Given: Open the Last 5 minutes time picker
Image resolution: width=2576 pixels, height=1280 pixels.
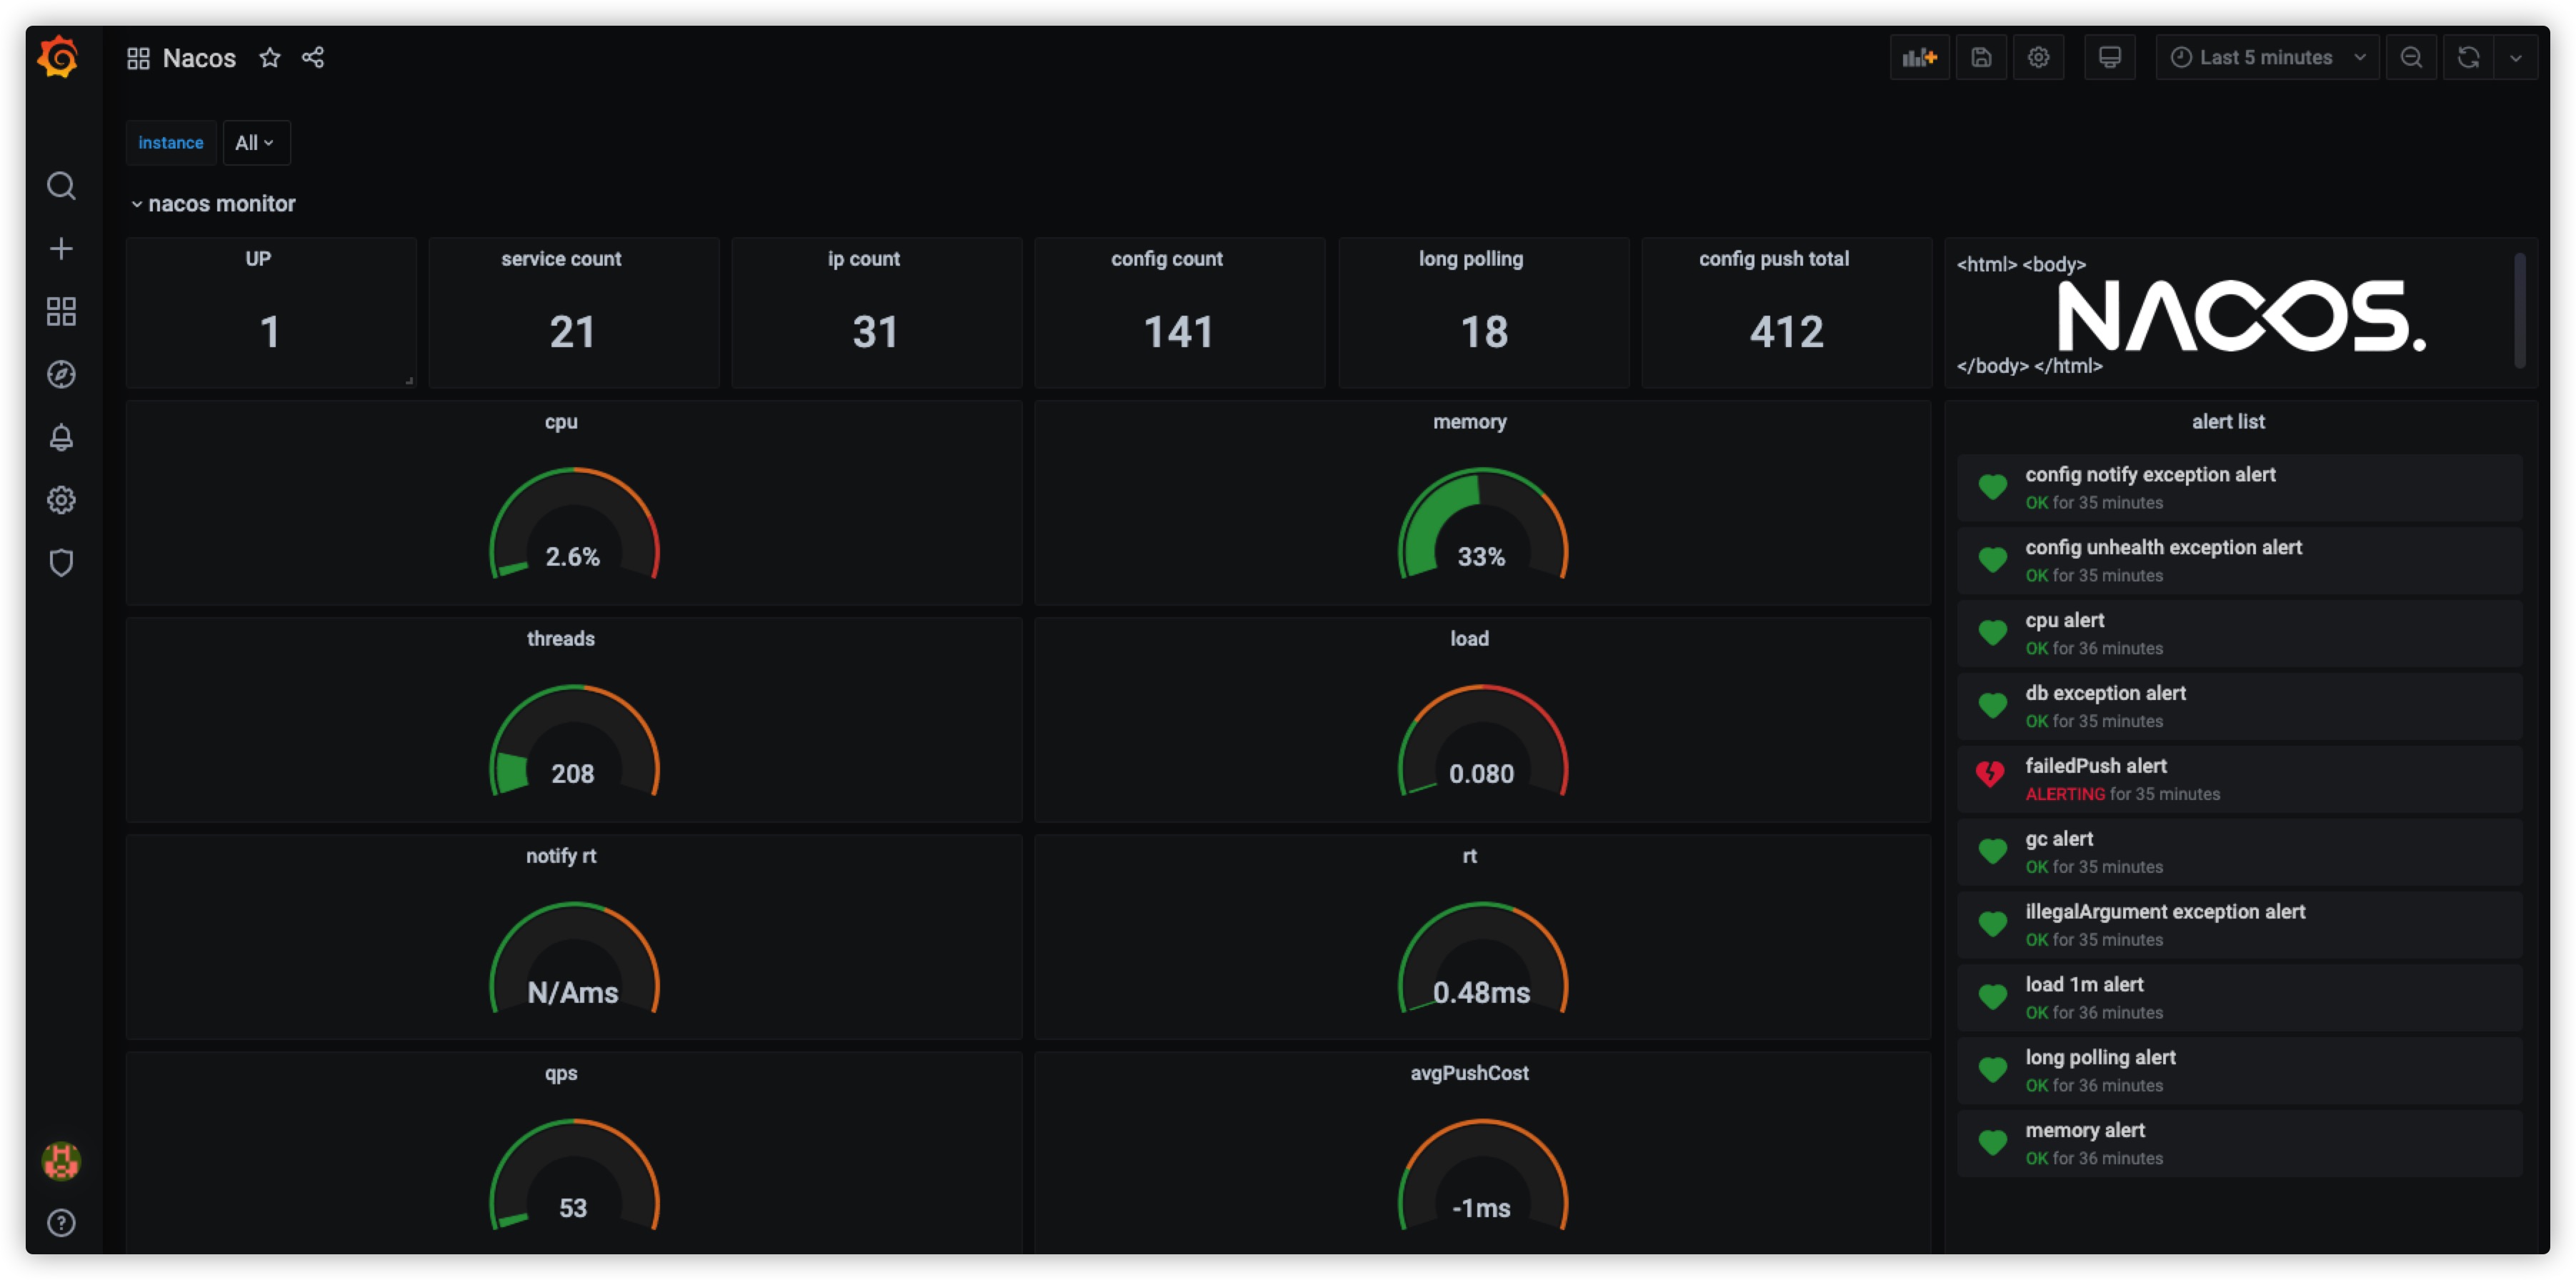Looking at the screenshot, I should (2267, 57).
